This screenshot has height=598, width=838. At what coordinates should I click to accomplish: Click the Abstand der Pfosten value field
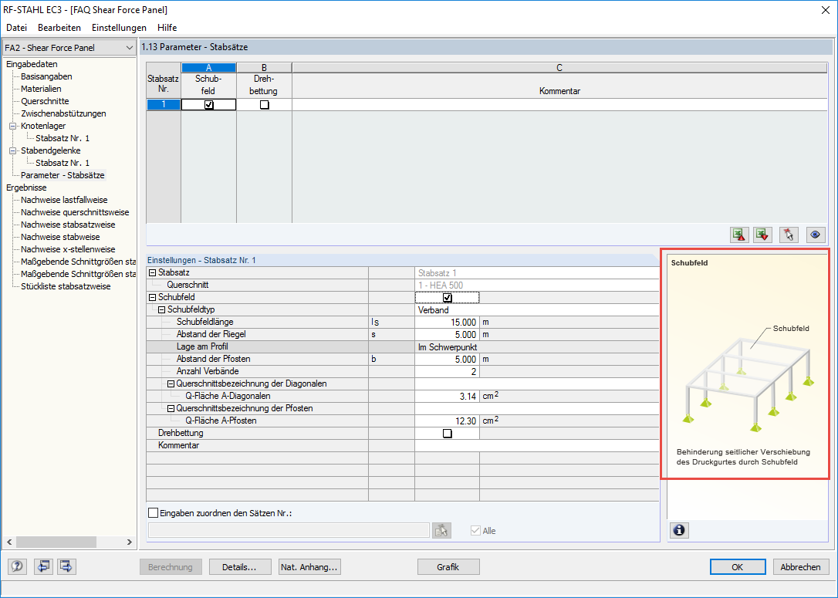point(447,359)
